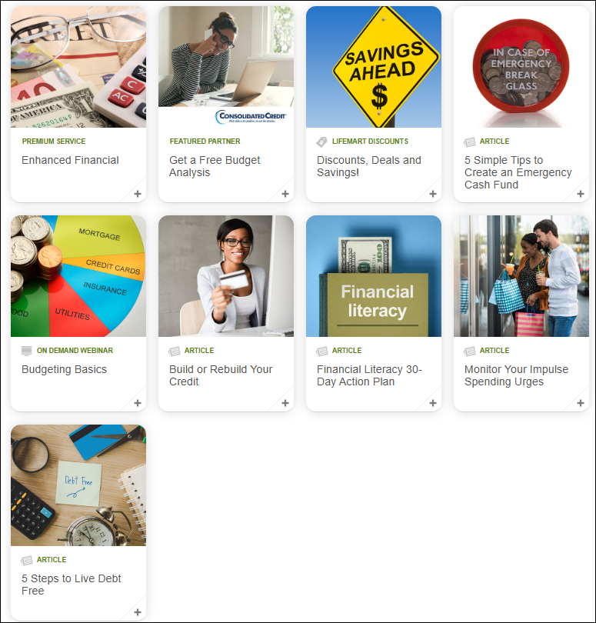Viewport: 596px width, 623px height.
Task: Expand the Enhanced Financial card plus icon
Action: pos(137,194)
